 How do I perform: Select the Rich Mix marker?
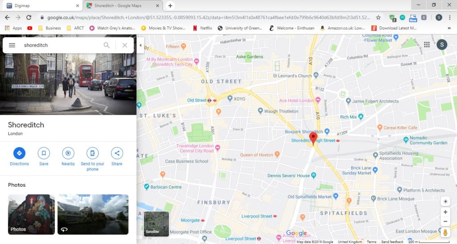(x=361, y=117)
